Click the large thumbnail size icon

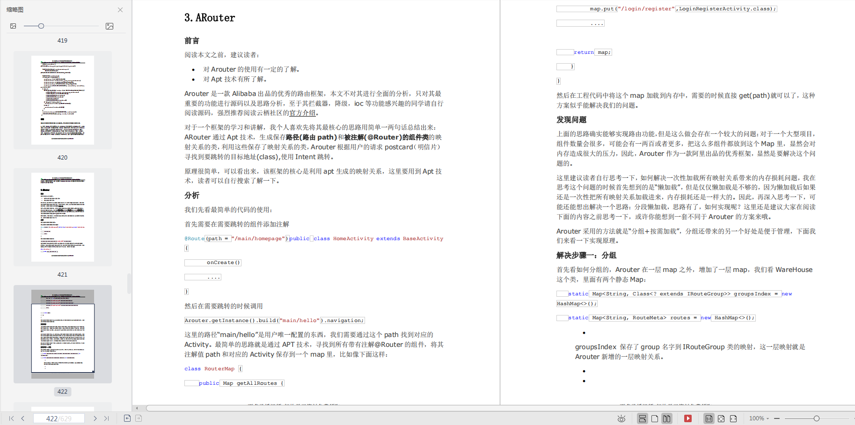(x=110, y=26)
